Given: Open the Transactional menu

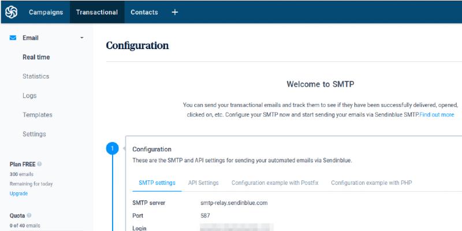Looking at the screenshot, I should 97,12.
